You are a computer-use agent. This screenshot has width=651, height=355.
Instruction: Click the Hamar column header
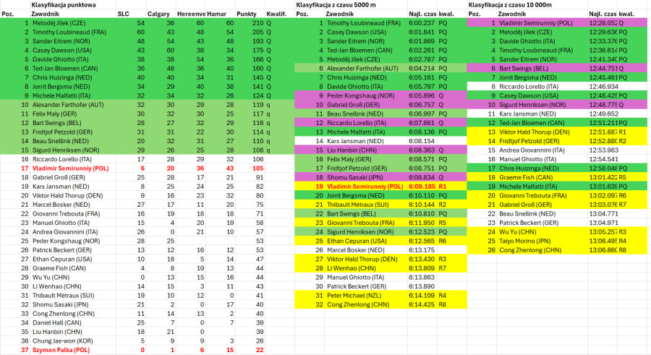pos(218,14)
